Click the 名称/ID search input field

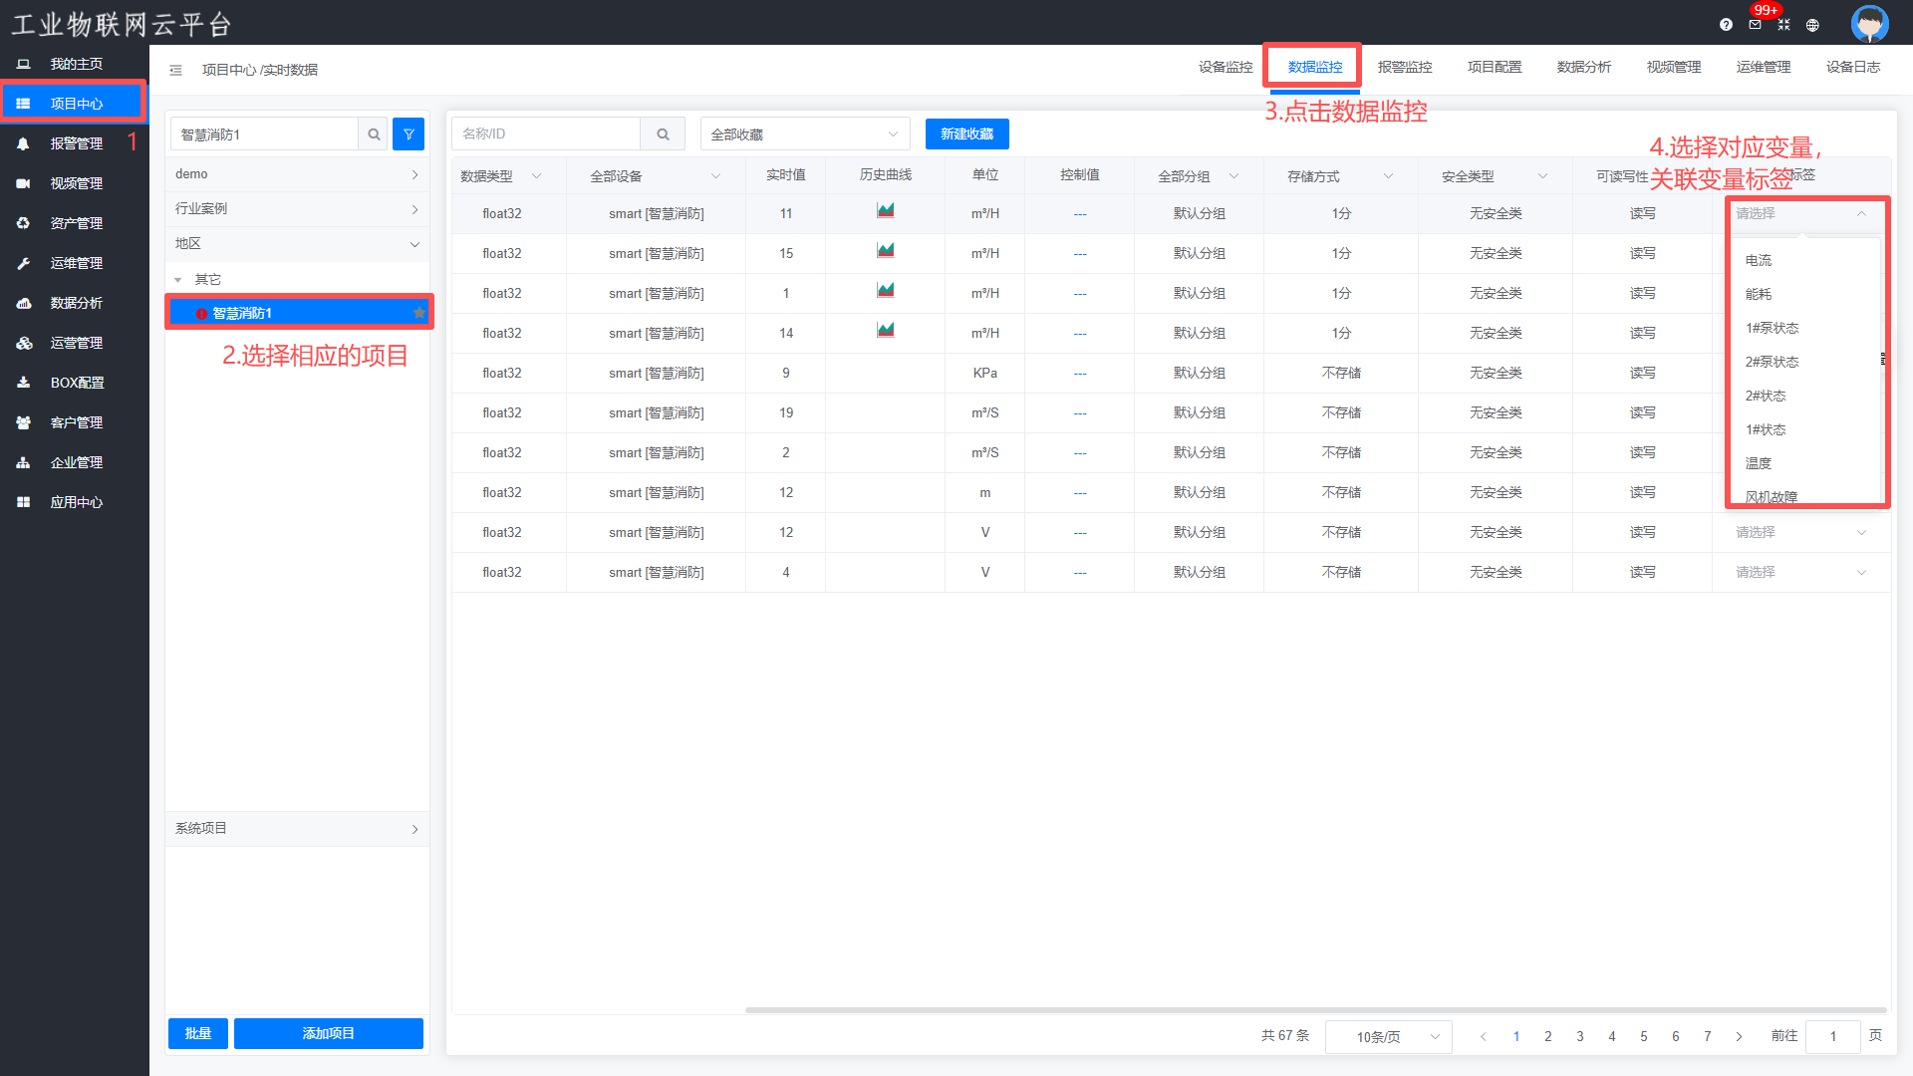545,134
